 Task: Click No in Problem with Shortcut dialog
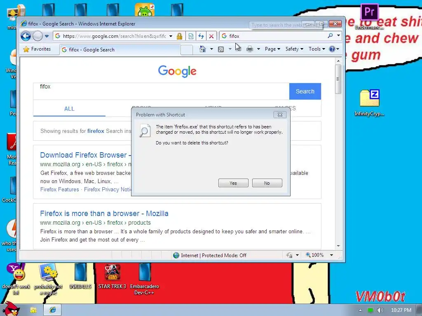(x=267, y=183)
